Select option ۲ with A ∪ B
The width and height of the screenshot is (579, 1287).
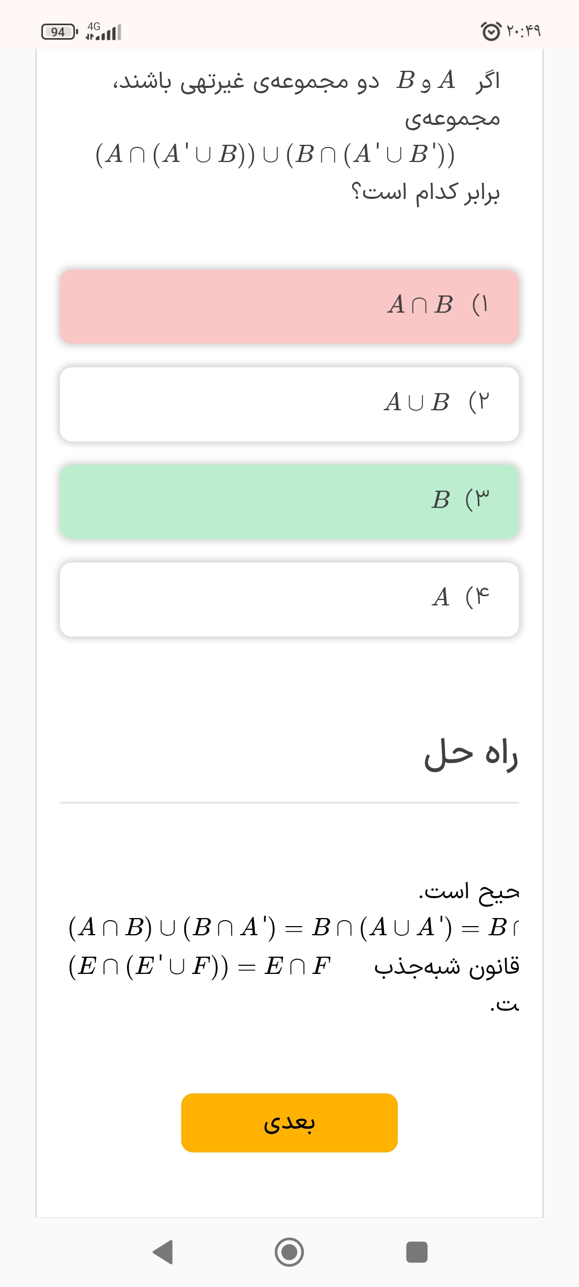[289, 404]
